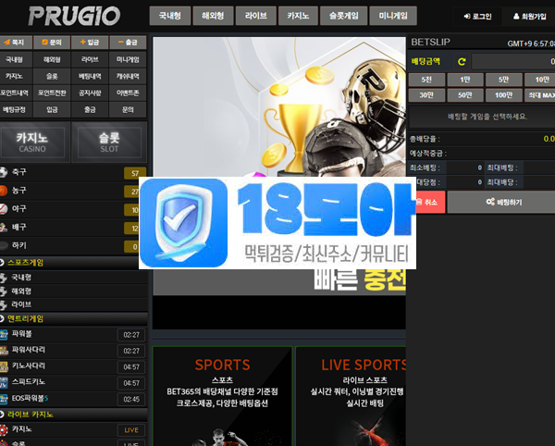Click the PRUGIO logo
The width and height of the screenshot is (555, 446).
pyautogui.click(x=74, y=16)
